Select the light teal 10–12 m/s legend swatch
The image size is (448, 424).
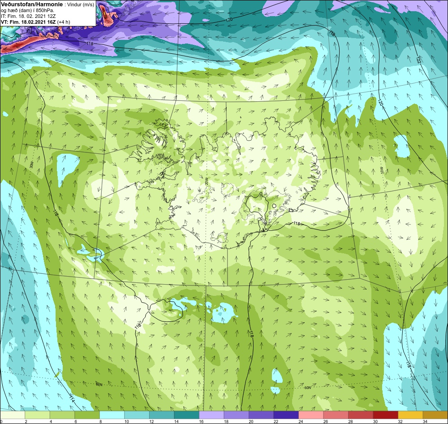[137, 415]
